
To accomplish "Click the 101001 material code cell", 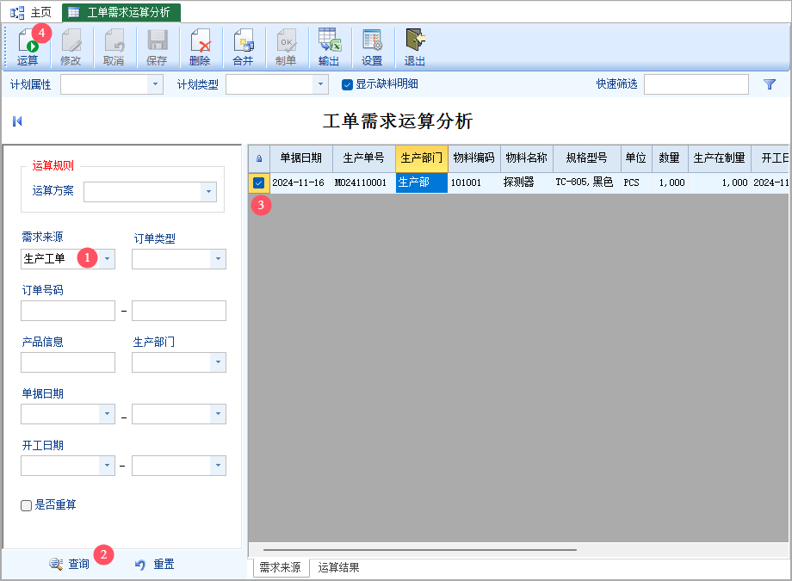I will pyautogui.click(x=473, y=182).
